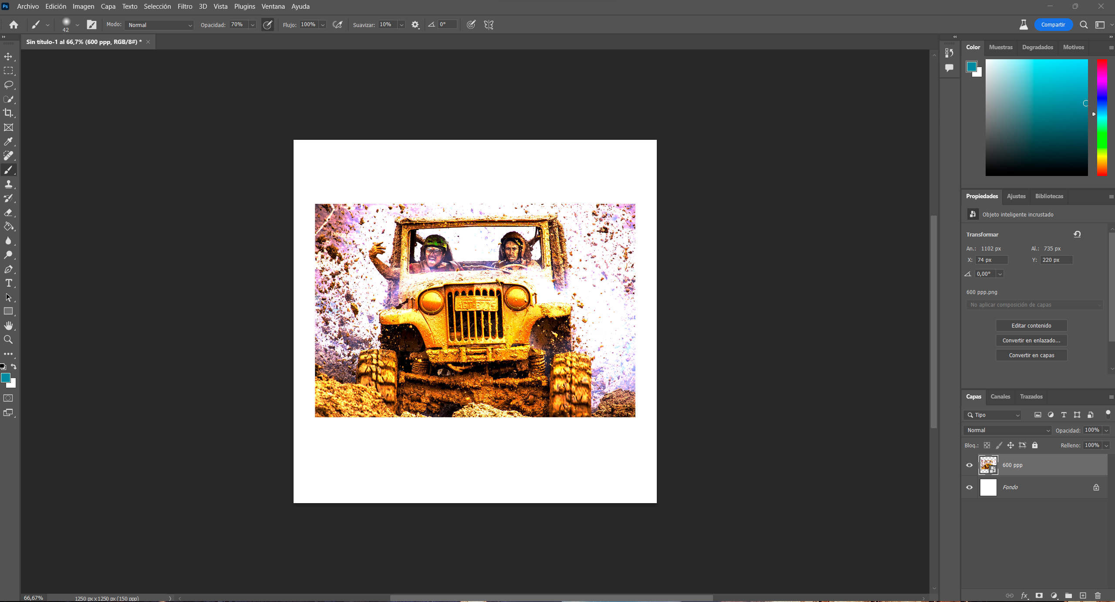
Task: Hide the 600 ppp layer
Action: [969, 465]
